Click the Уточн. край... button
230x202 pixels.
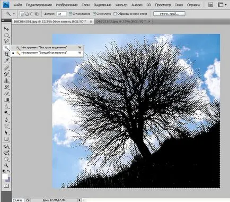click(x=169, y=14)
